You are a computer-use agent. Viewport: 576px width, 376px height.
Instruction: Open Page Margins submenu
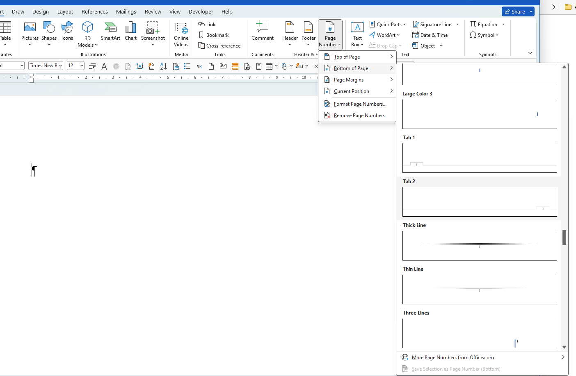click(357, 80)
